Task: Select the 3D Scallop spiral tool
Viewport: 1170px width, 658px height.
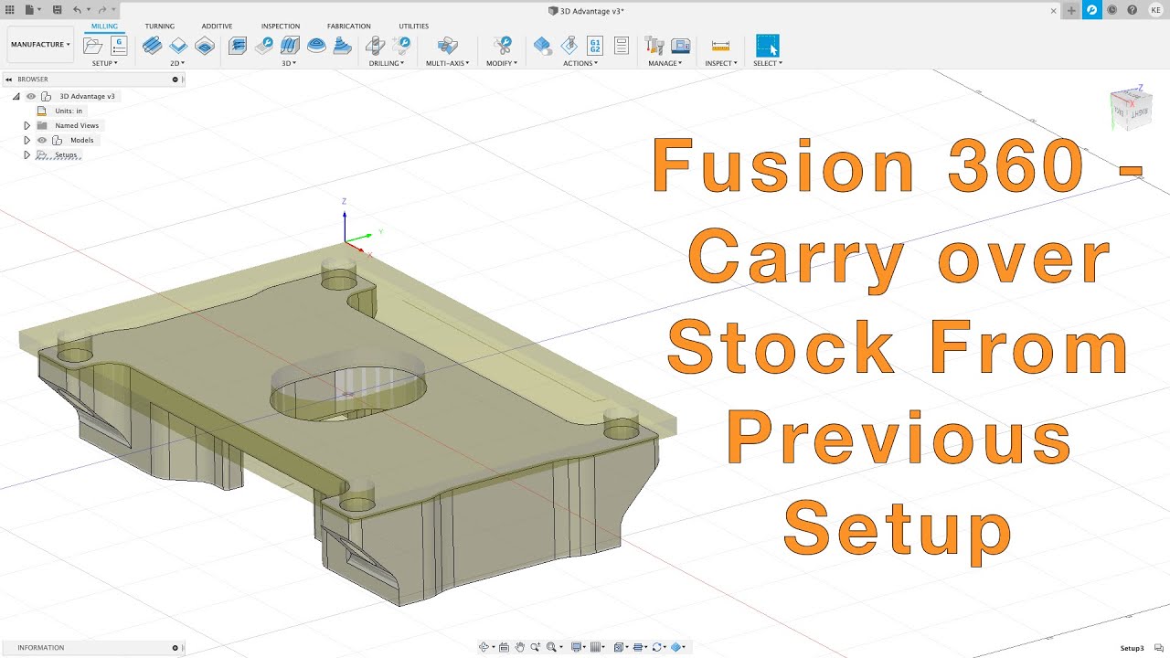Action: tap(342, 45)
